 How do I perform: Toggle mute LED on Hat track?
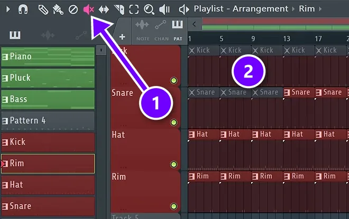(x=174, y=164)
